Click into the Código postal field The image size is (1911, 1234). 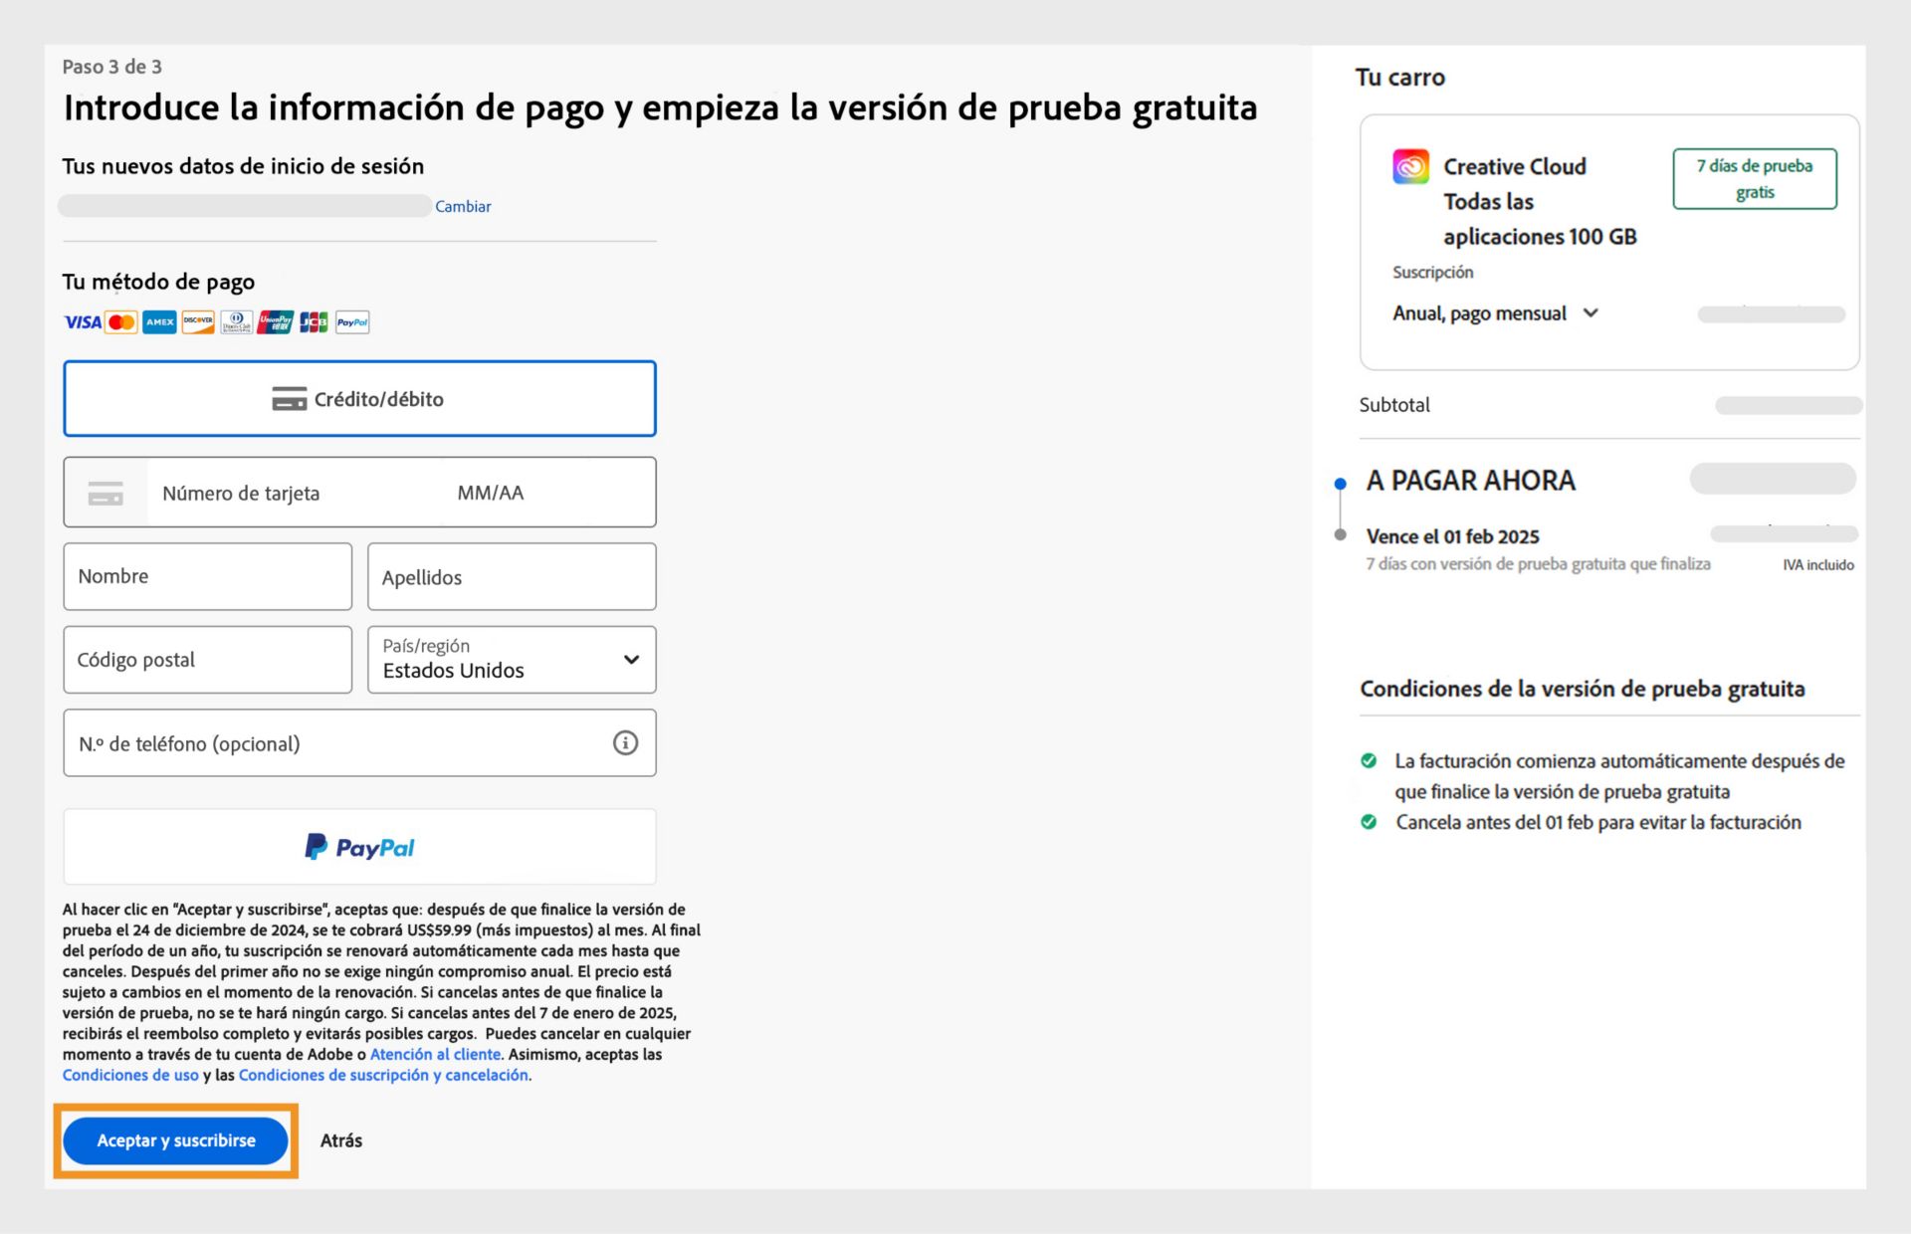207,659
